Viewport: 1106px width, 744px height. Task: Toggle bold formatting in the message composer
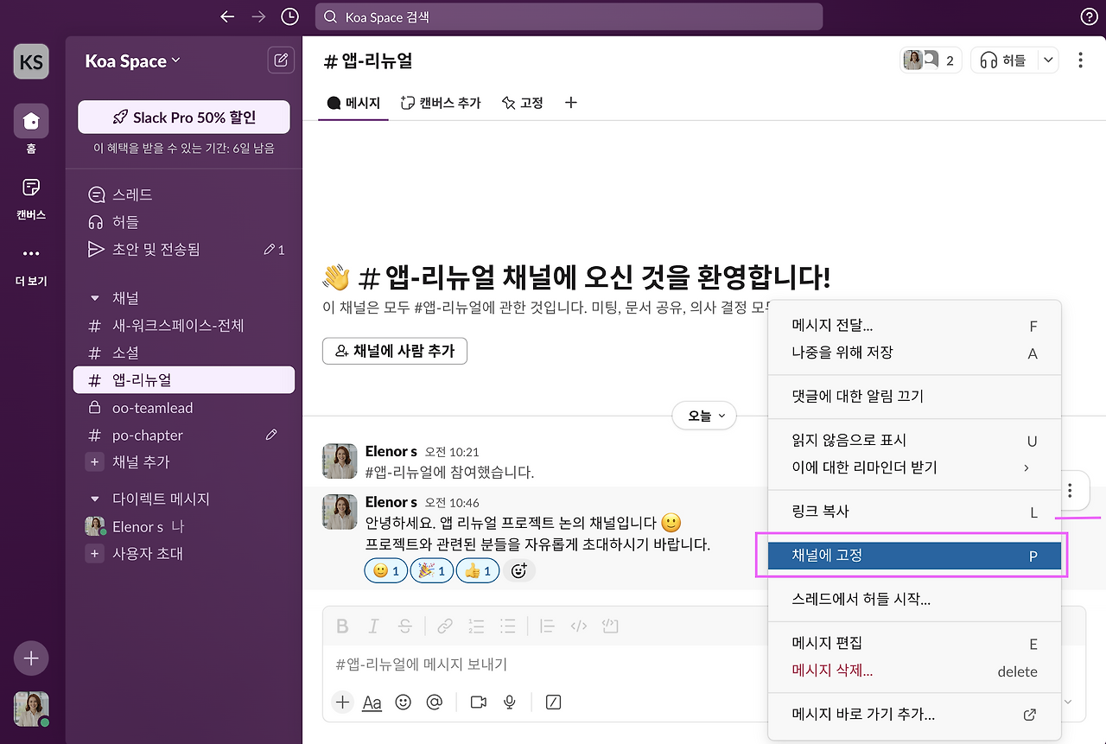coord(341,626)
